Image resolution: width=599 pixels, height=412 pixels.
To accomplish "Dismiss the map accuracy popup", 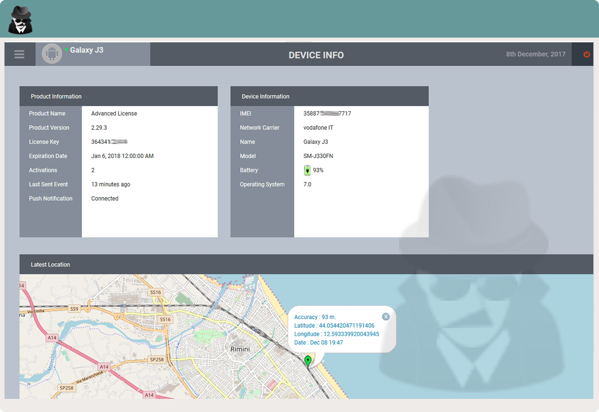I will click(386, 316).
